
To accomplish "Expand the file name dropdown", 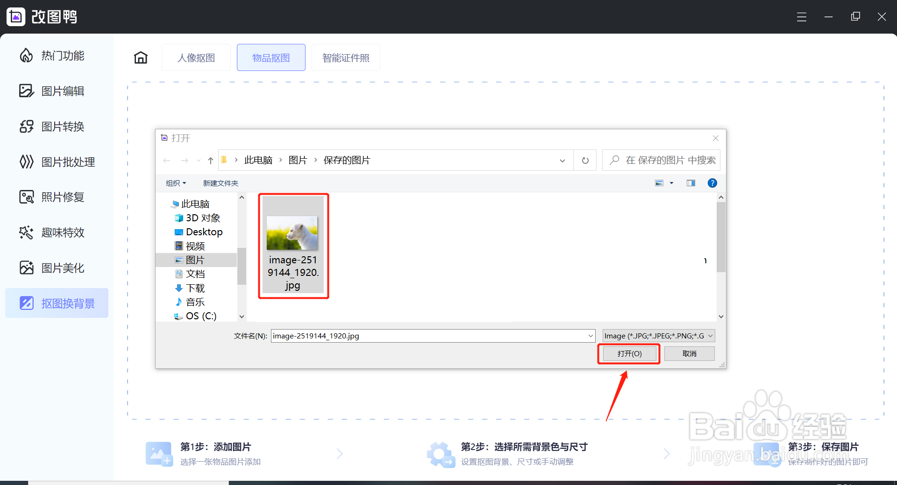I will [x=591, y=336].
